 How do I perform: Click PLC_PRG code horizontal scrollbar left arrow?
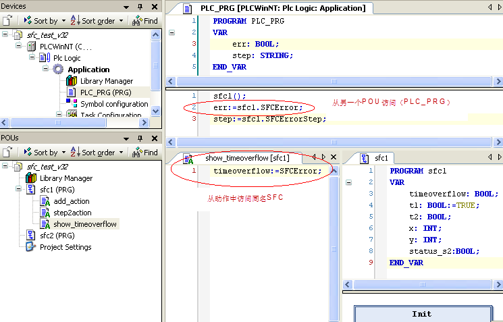171,142
